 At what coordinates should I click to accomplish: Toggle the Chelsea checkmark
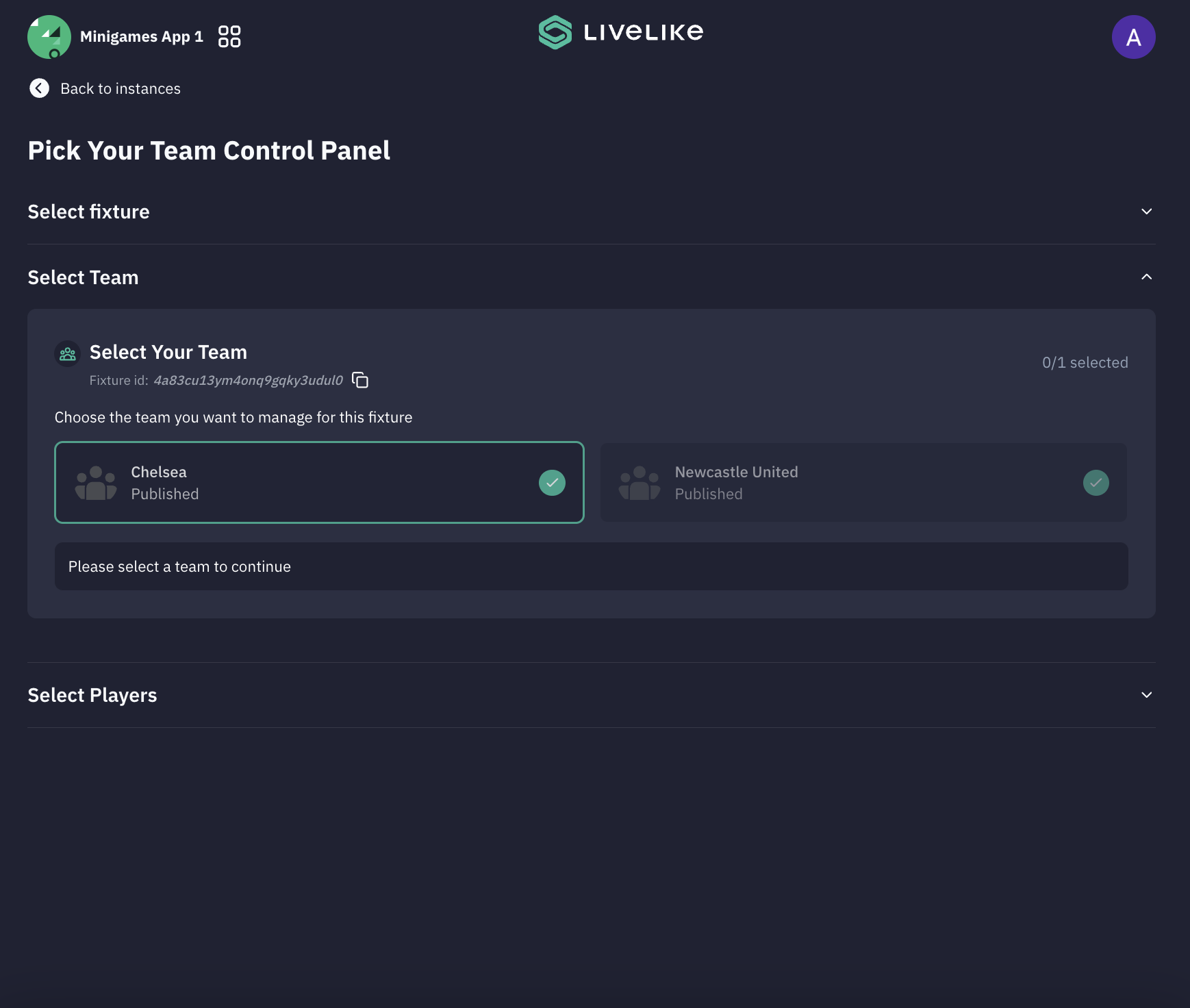[x=552, y=483]
